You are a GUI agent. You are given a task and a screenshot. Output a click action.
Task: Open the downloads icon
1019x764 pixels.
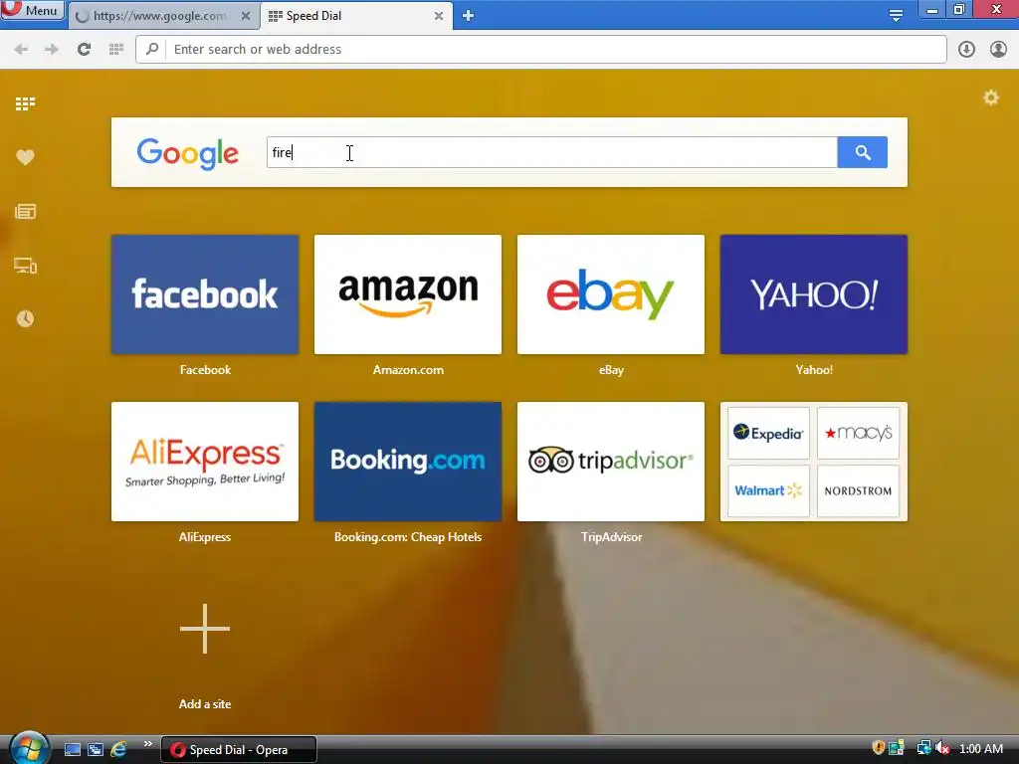pos(966,50)
